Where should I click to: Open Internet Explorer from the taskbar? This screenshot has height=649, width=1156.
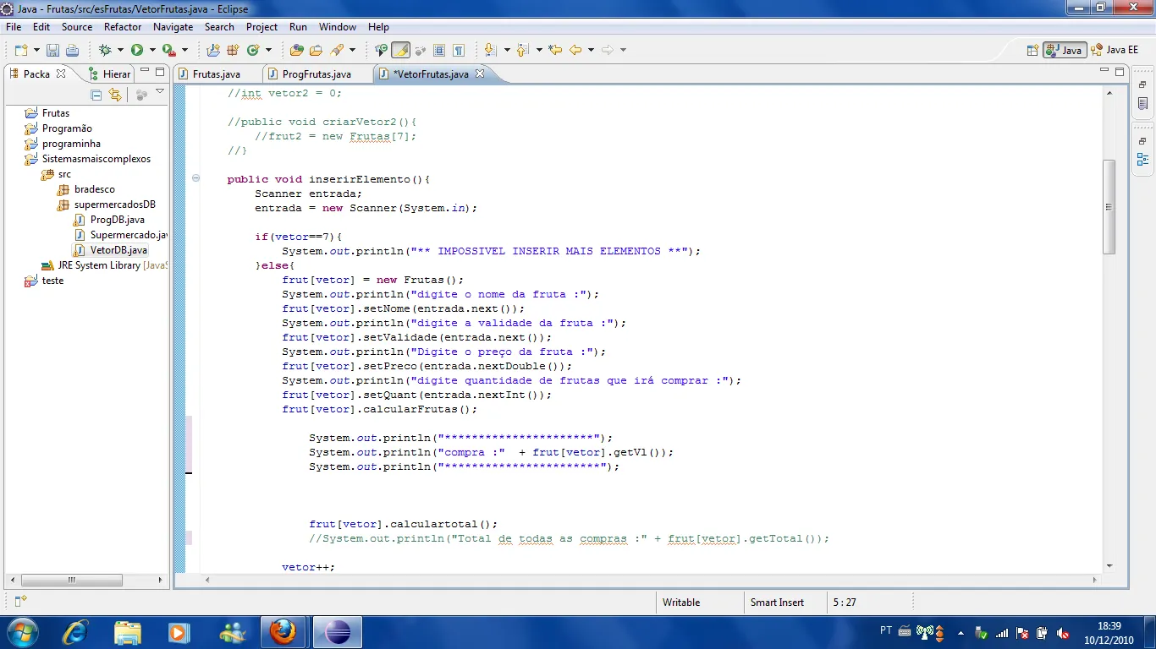76,631
